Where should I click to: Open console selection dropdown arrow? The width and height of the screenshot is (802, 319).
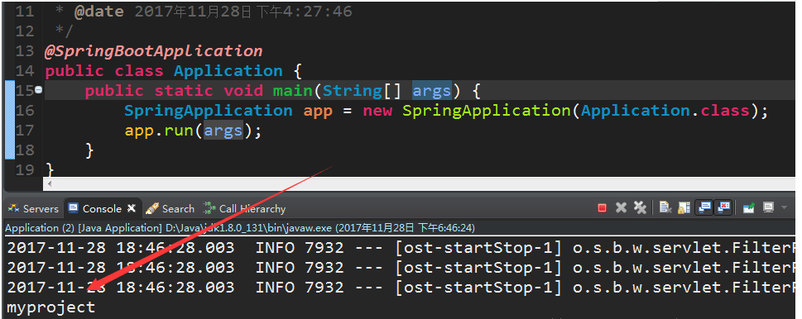click(x=784, y=207)
